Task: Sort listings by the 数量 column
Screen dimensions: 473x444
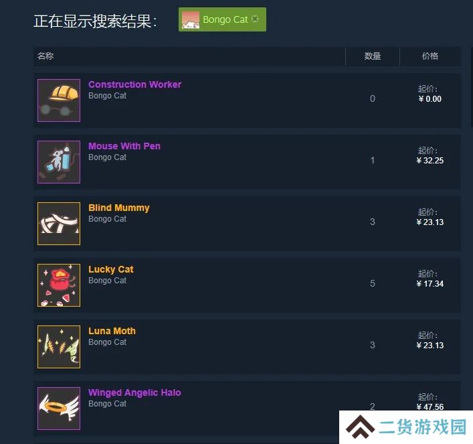Action: tap(372, 56)
